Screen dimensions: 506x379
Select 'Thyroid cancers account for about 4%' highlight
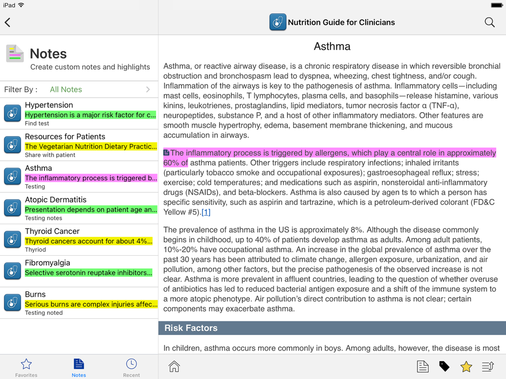coord(89,242)
